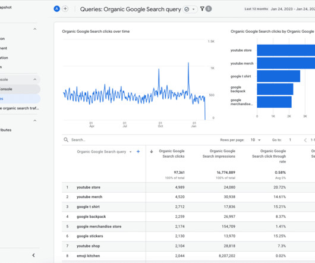Collapse the first sidebar section chevron
The height and width of the screenshot is (263, 315).
click(x=35, y=29)
